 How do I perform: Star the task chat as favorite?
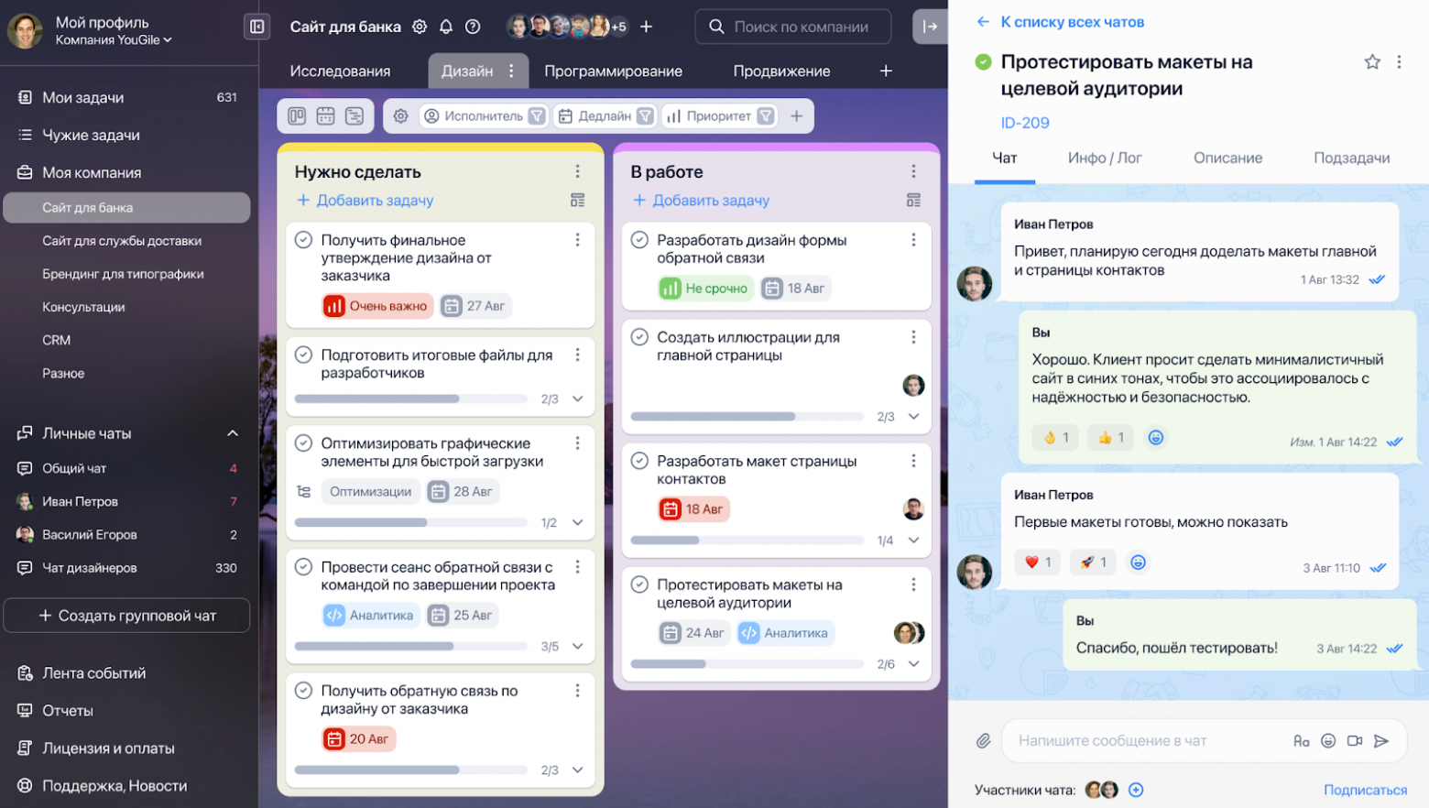point(1372,61)
